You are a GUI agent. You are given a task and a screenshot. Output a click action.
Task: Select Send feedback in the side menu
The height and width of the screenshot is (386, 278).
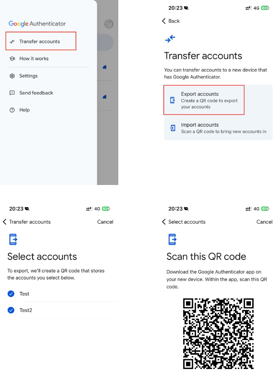coord(36,93)
